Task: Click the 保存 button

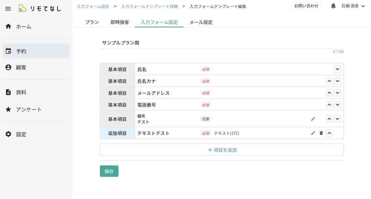Action: (x=109, y=171)
